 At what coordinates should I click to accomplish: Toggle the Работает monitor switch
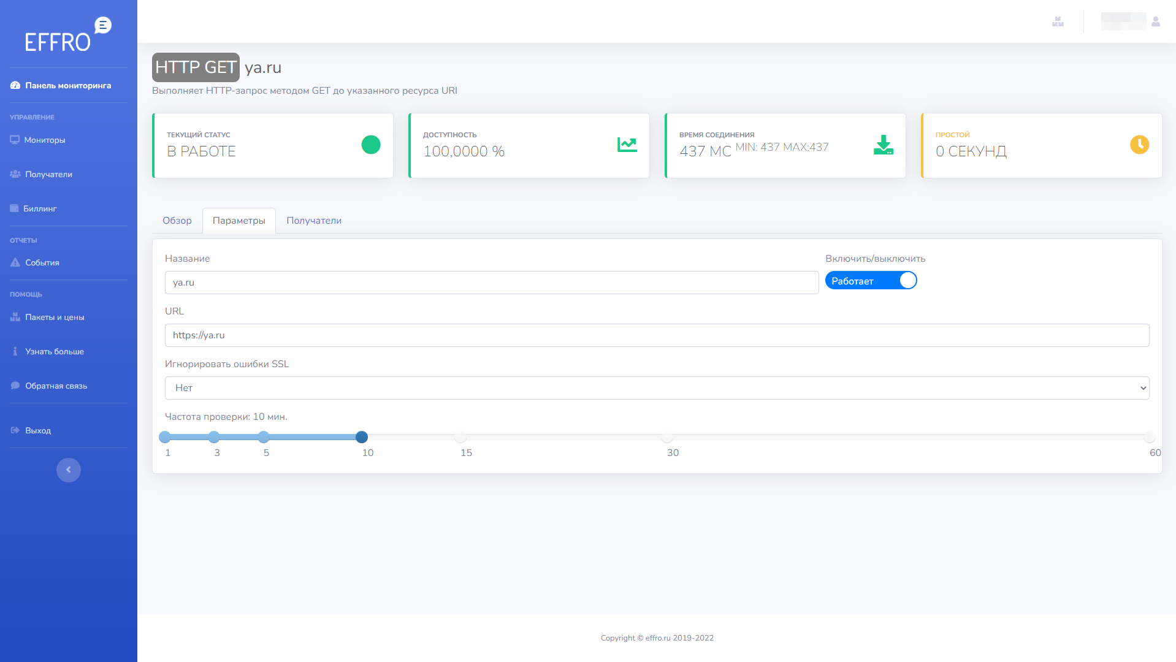click(x=871, y=281)
